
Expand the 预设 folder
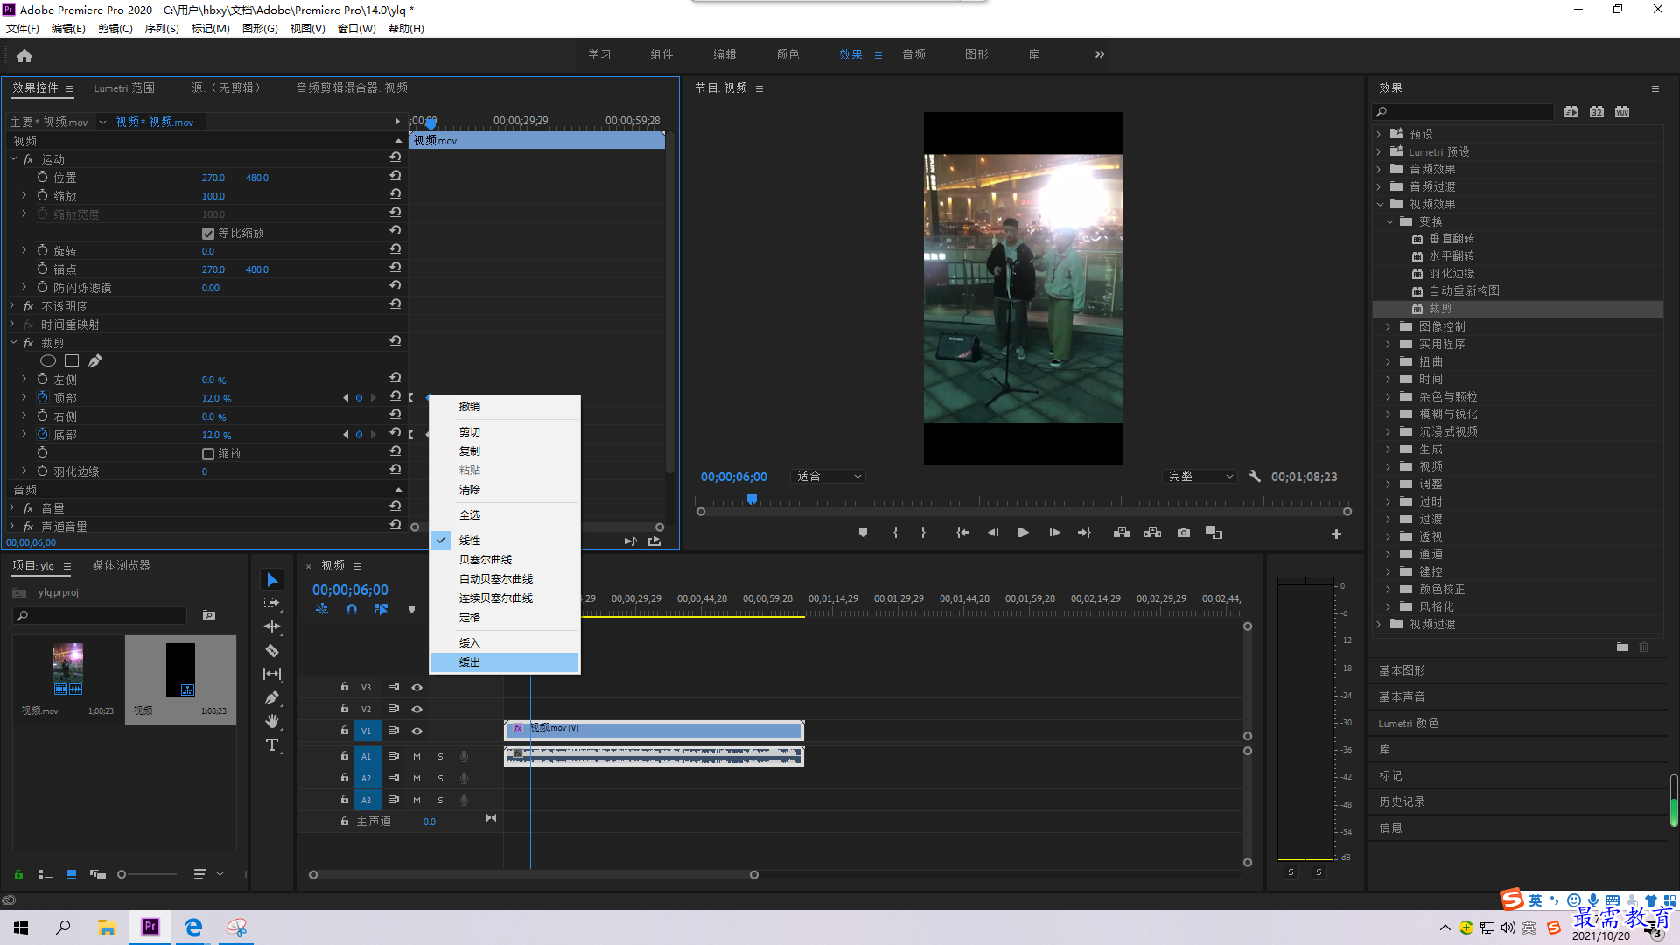point(1379,134)
